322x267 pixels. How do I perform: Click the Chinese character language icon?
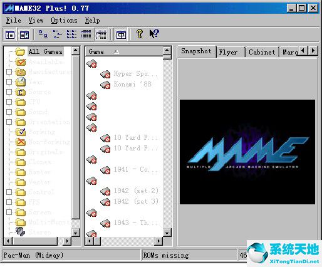click(121, 35)
